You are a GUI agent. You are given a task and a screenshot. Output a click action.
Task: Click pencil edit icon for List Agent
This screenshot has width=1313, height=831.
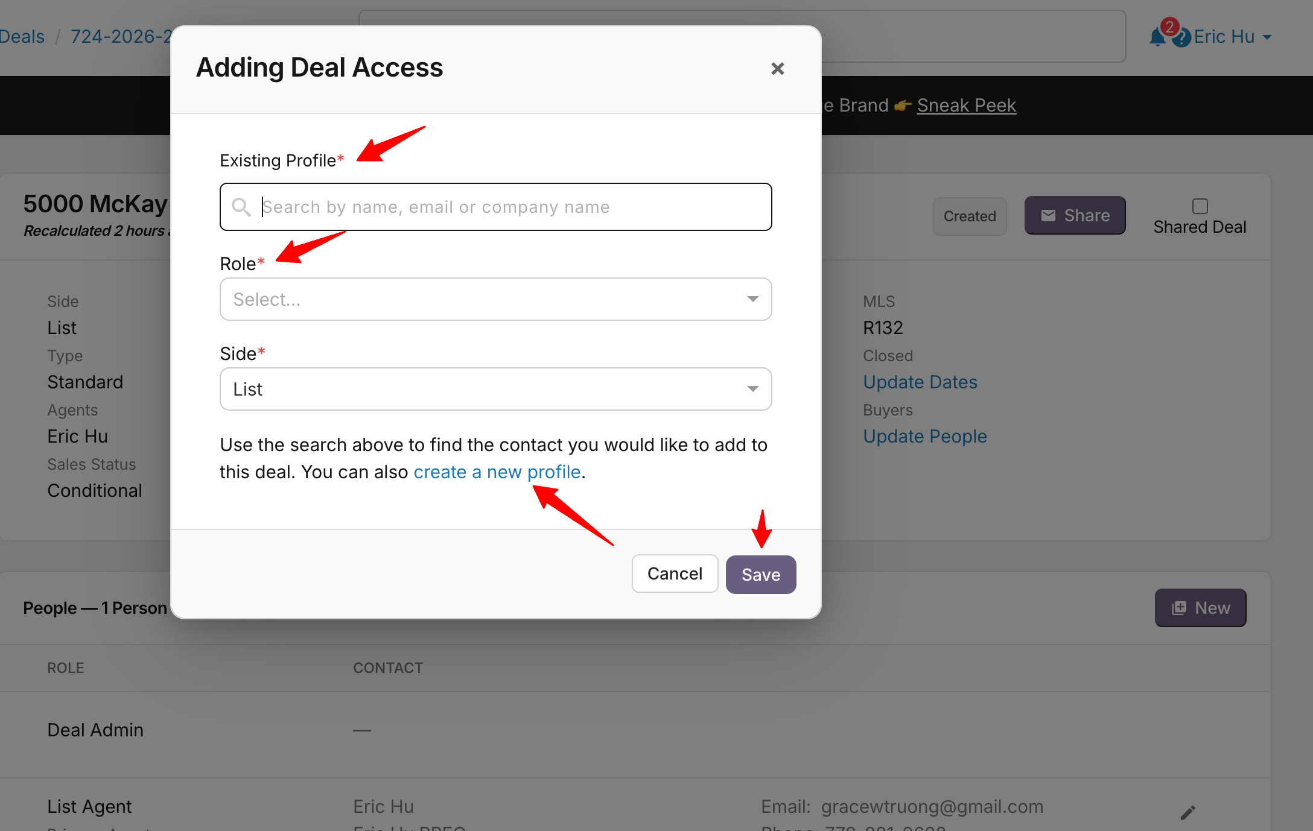[x=1187, y=812]
